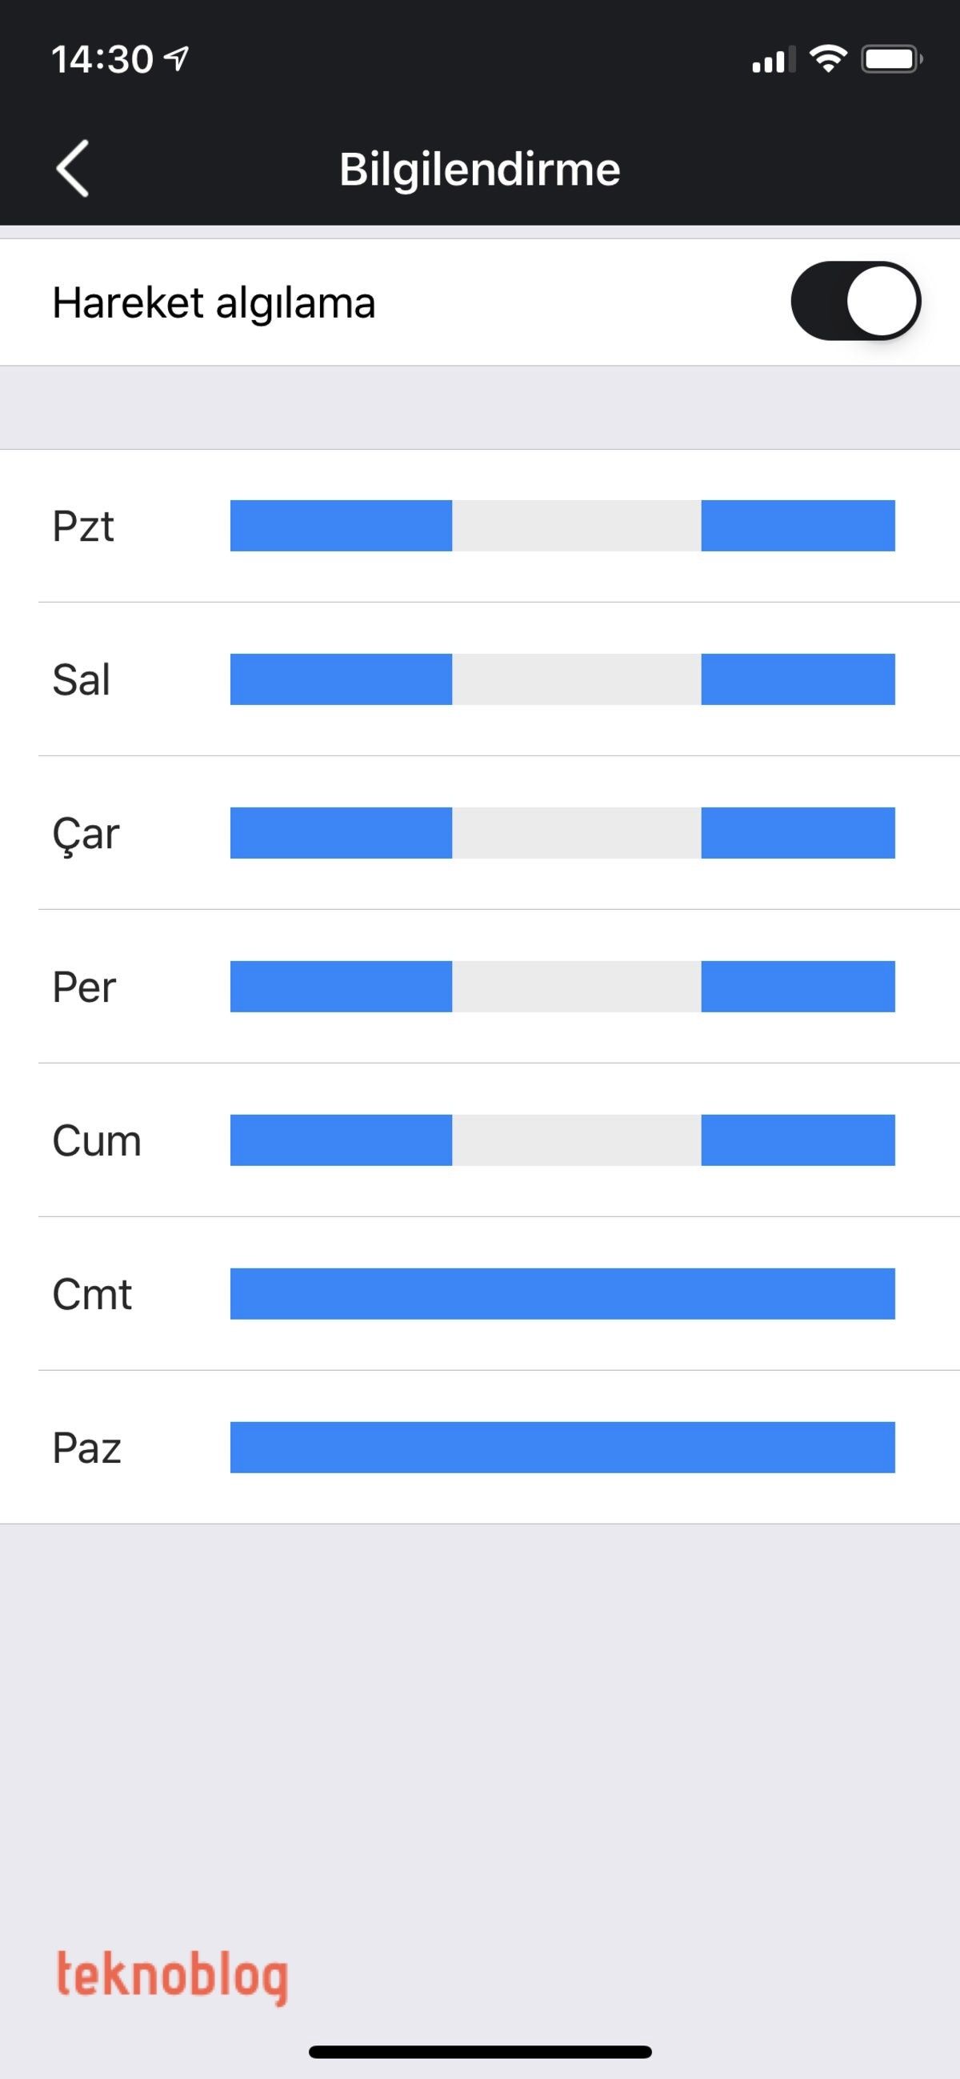
Task: Tap the teknoblog logo
Action: (172, 1976)
